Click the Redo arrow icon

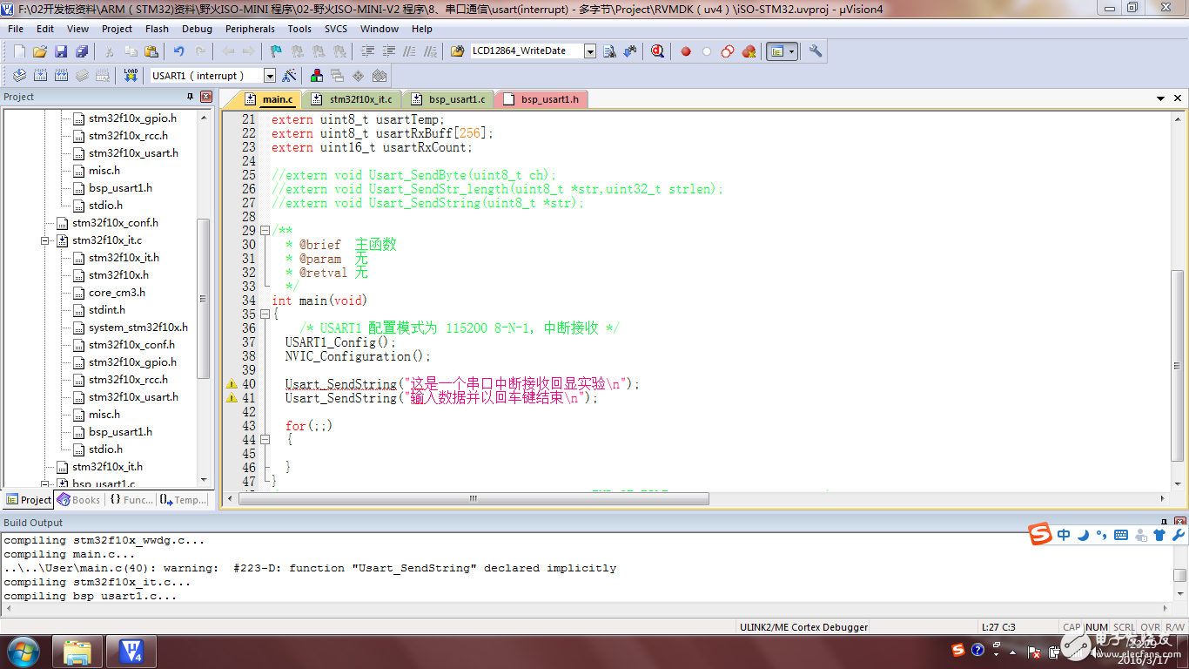pyautogui.click(x=200, y=51)
